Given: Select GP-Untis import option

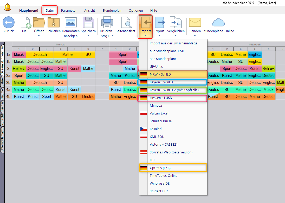Looking at the screenshot, I should coord(173,66).
